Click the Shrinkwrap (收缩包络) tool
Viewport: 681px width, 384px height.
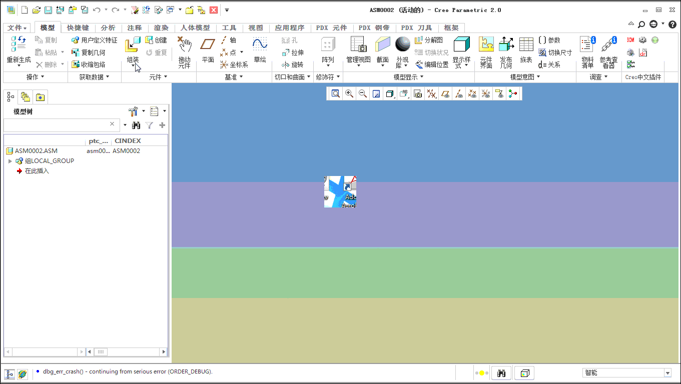[x=89, y=64]
